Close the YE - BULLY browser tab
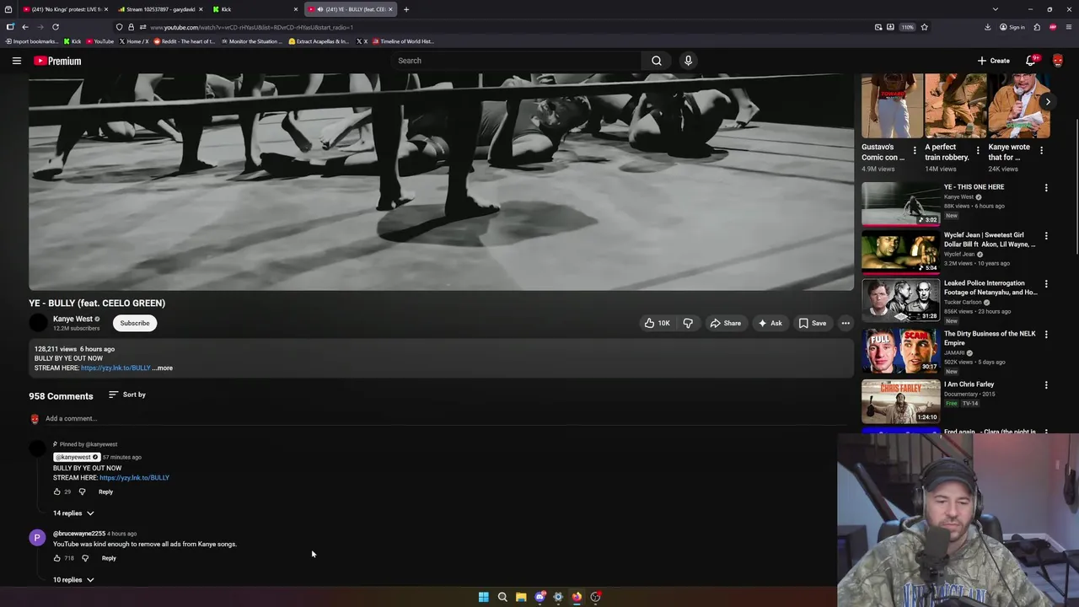The image size is (1079, 607). pyautogui.click(x=390, y=9)
